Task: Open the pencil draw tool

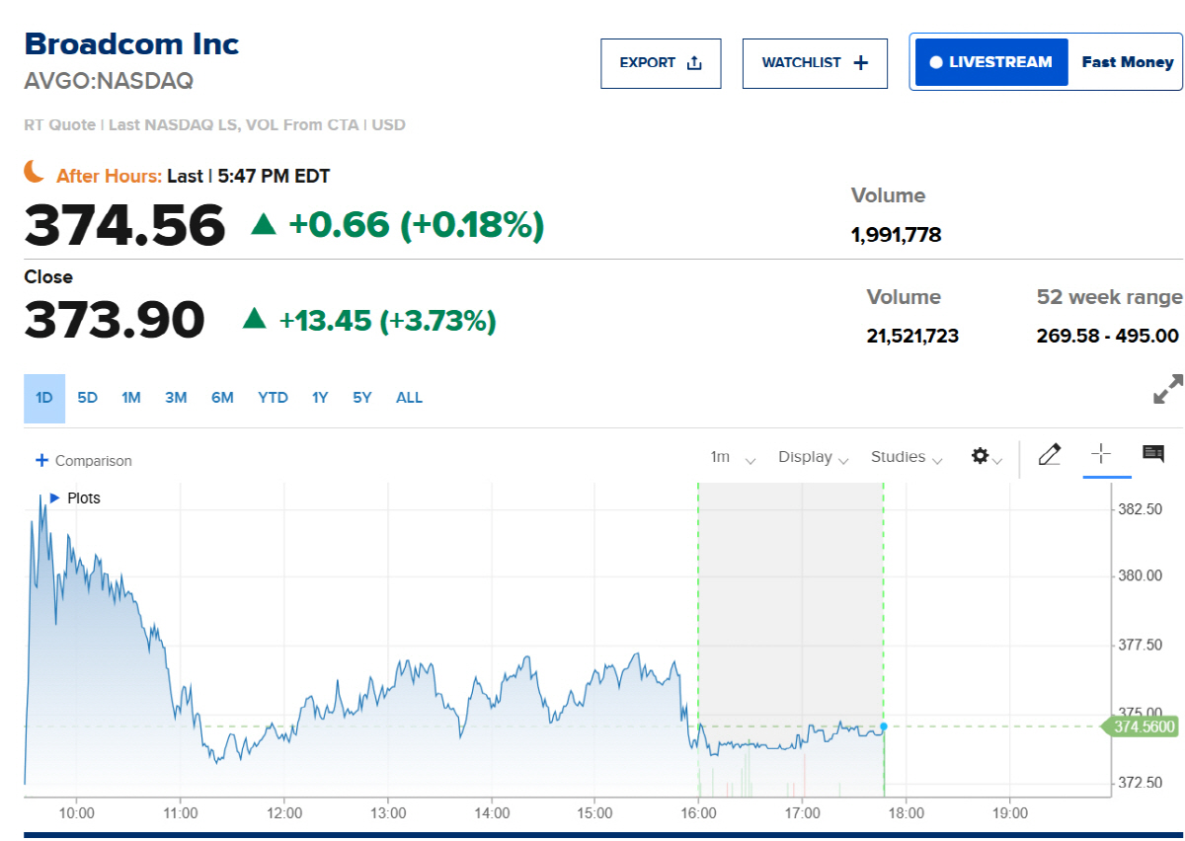Action: click(1050, 454)
